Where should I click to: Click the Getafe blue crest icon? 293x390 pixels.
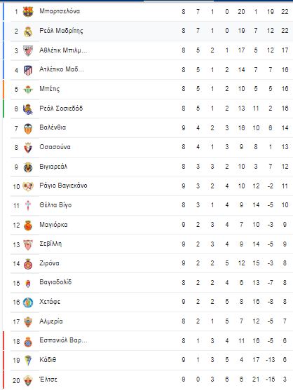tap(28, 302)
